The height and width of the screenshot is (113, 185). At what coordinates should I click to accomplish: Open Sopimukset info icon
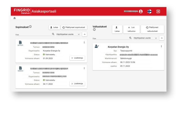30,26
